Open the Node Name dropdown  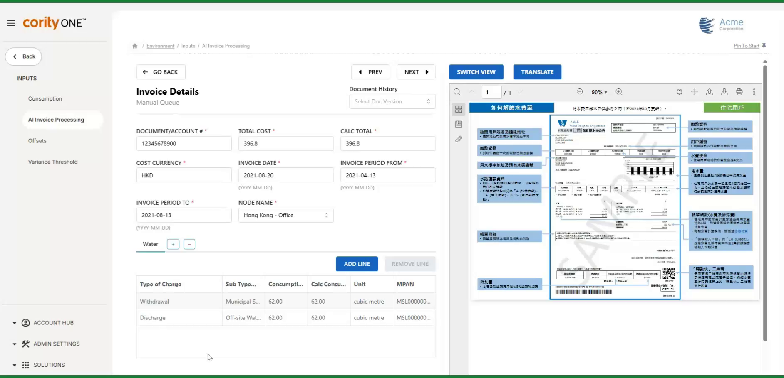tap(286, 215)
